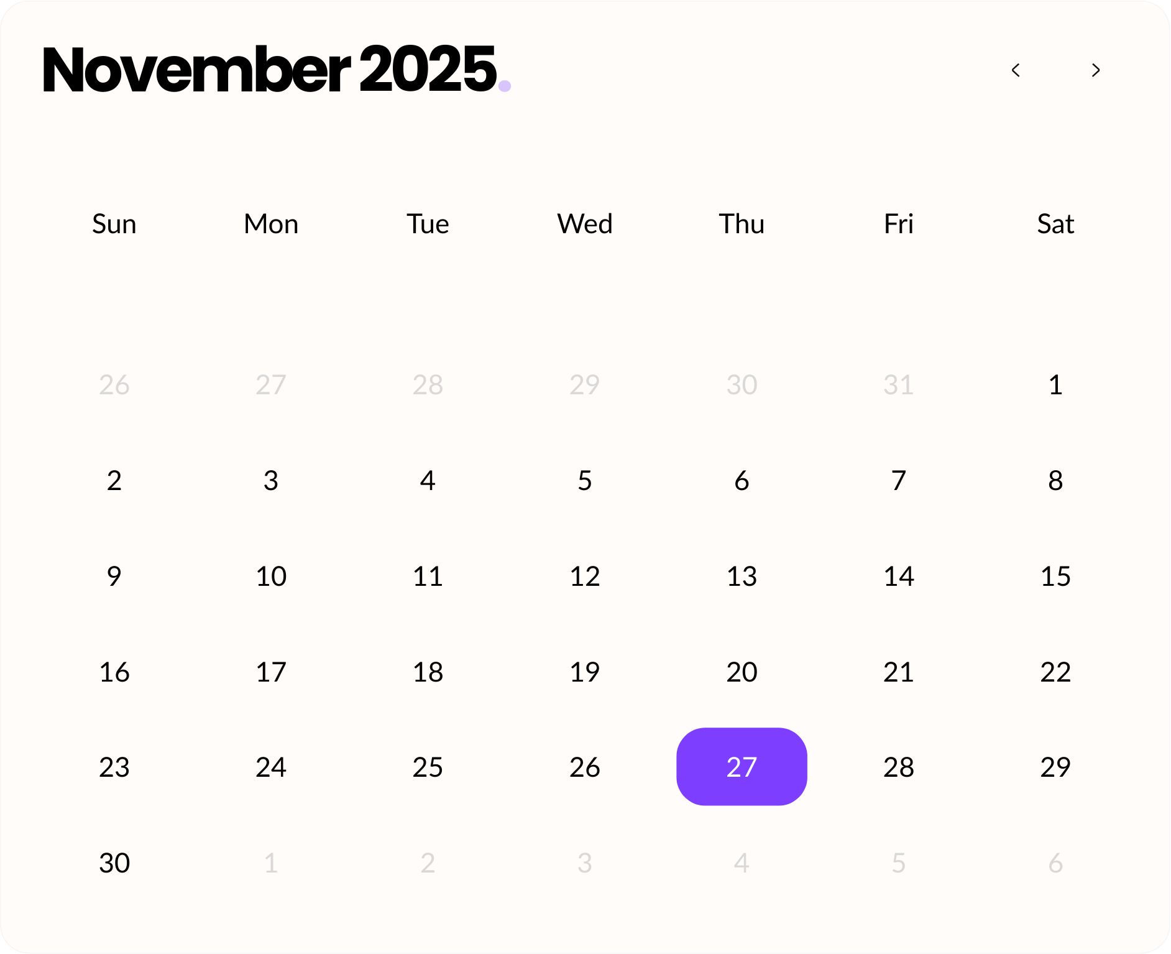Click greyed-out December 1
1171x954 pixels.
click(x=271, y=863)
